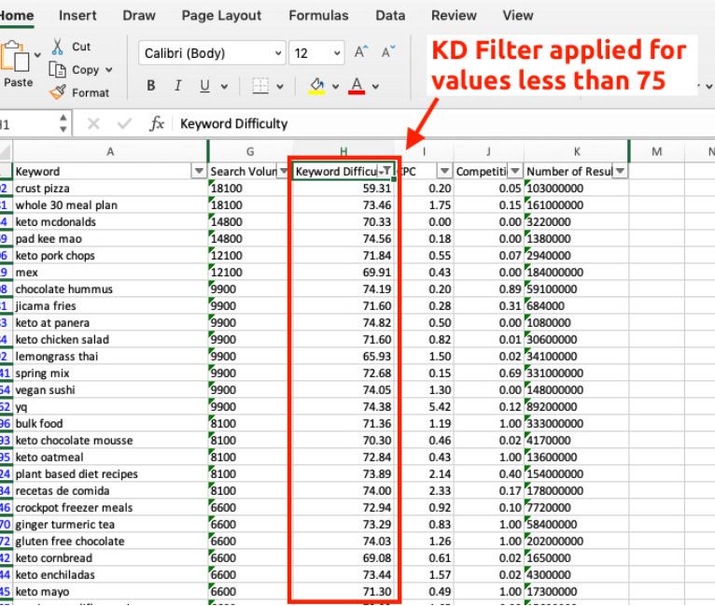Viewport: 715px width, 606px height.
Task: Cancel the formula bar entry with X
Action: [x=93, y=123]
